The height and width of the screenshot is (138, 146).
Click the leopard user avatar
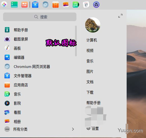tap(93, 25)
